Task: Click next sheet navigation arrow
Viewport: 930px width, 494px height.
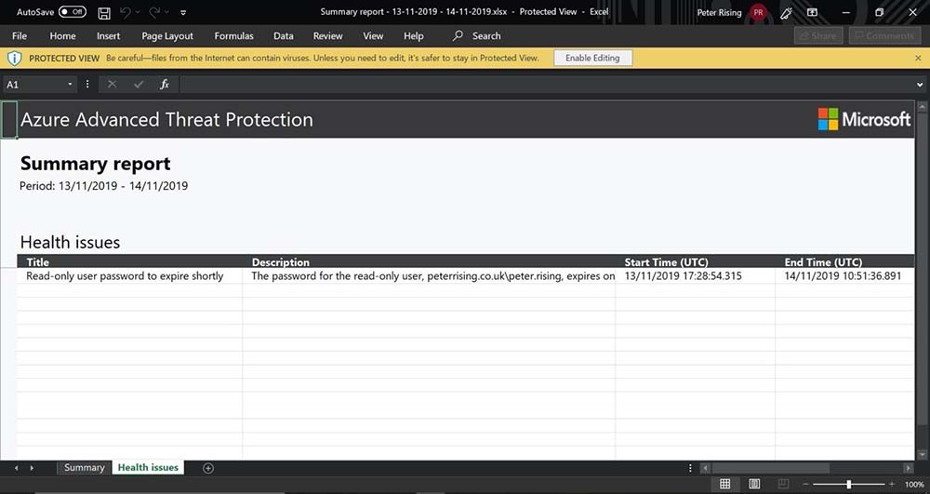Action: pos(32,468)
